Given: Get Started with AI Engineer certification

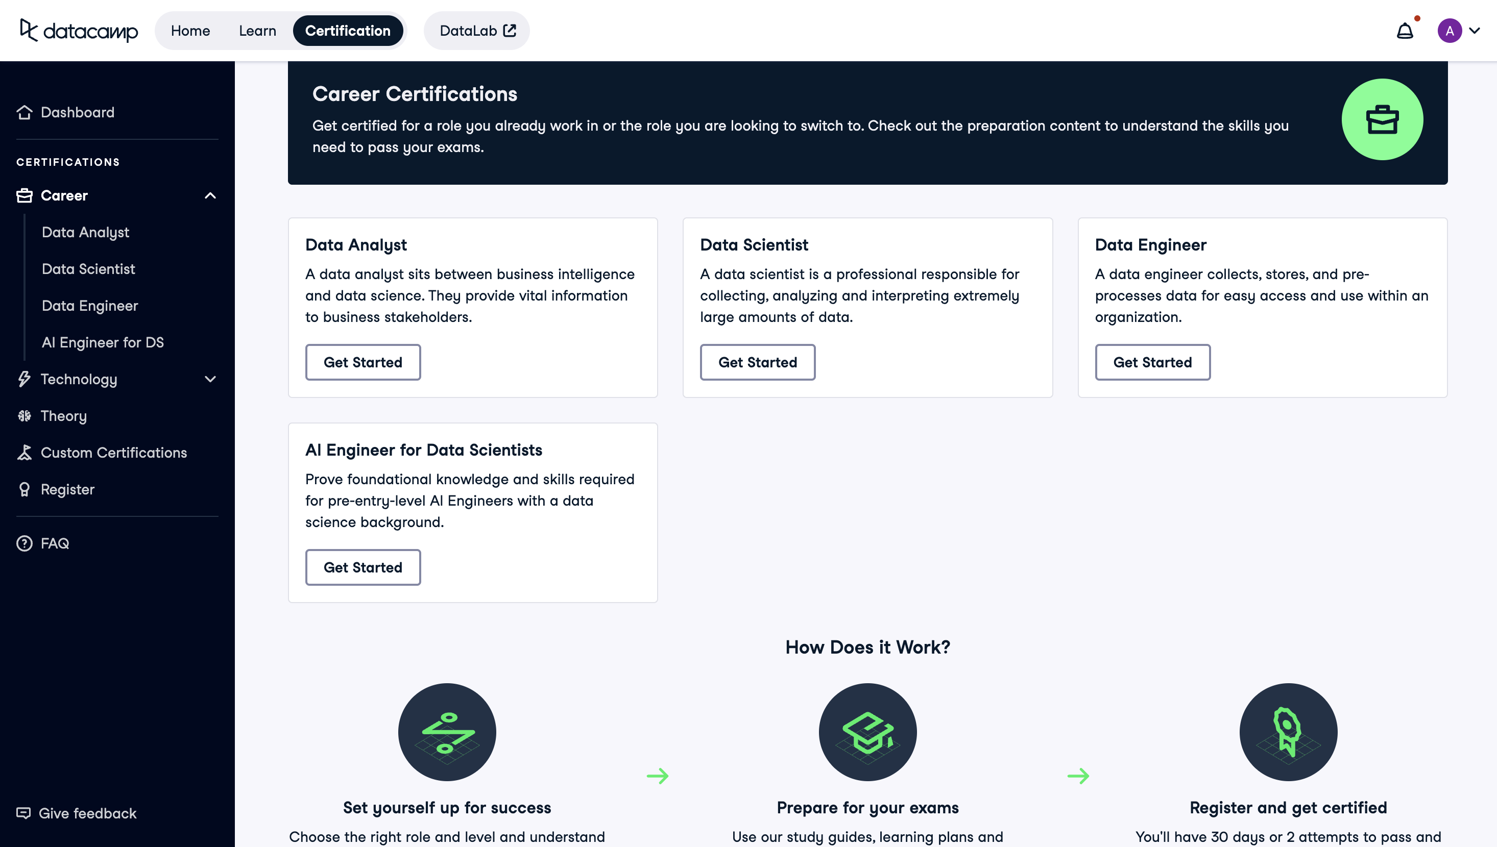Looking at the screenshot, I should pos(363,567).
